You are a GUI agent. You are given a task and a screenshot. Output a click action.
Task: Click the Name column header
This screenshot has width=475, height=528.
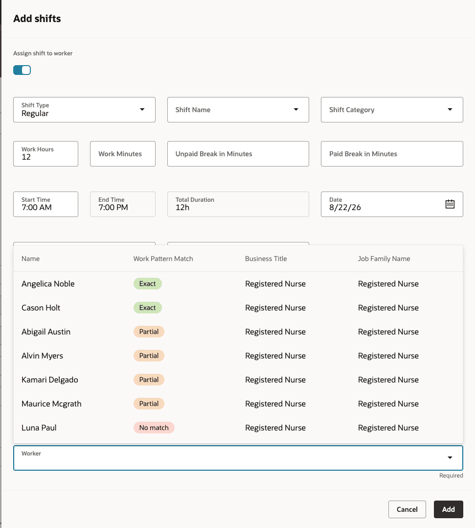tap(31, 259)
